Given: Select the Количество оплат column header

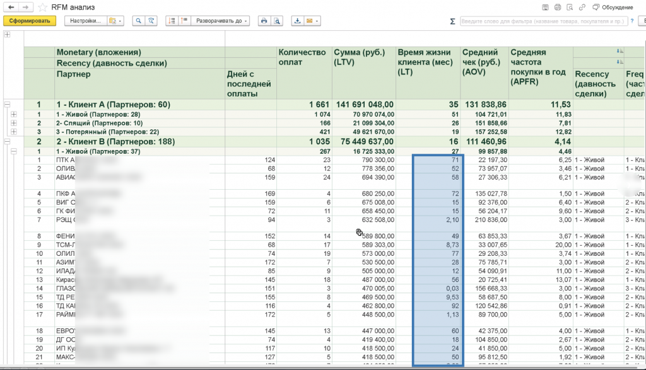Looking at the screenshot, I should coord(304,73).
